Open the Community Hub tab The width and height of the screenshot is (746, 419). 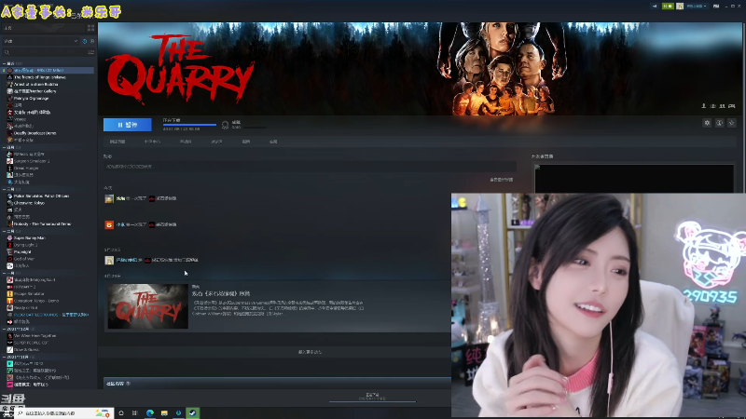(152, 142)
